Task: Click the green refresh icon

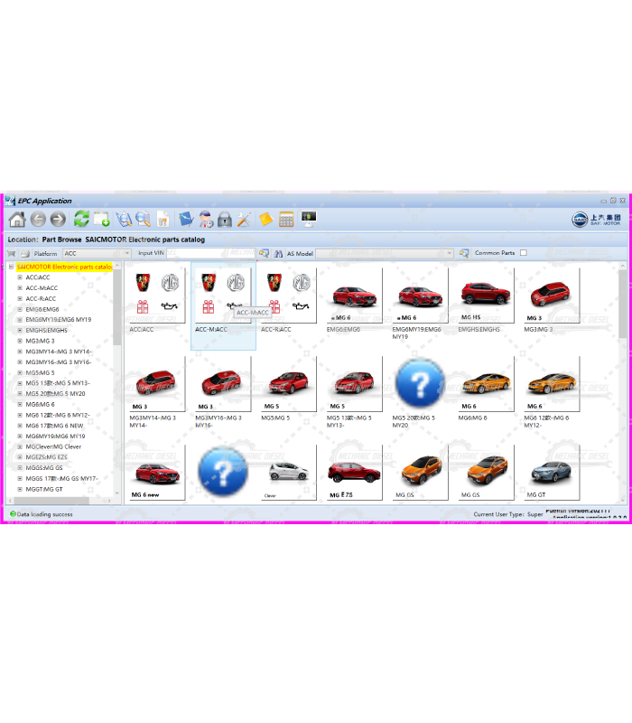Action: click(x=81, y=220)
